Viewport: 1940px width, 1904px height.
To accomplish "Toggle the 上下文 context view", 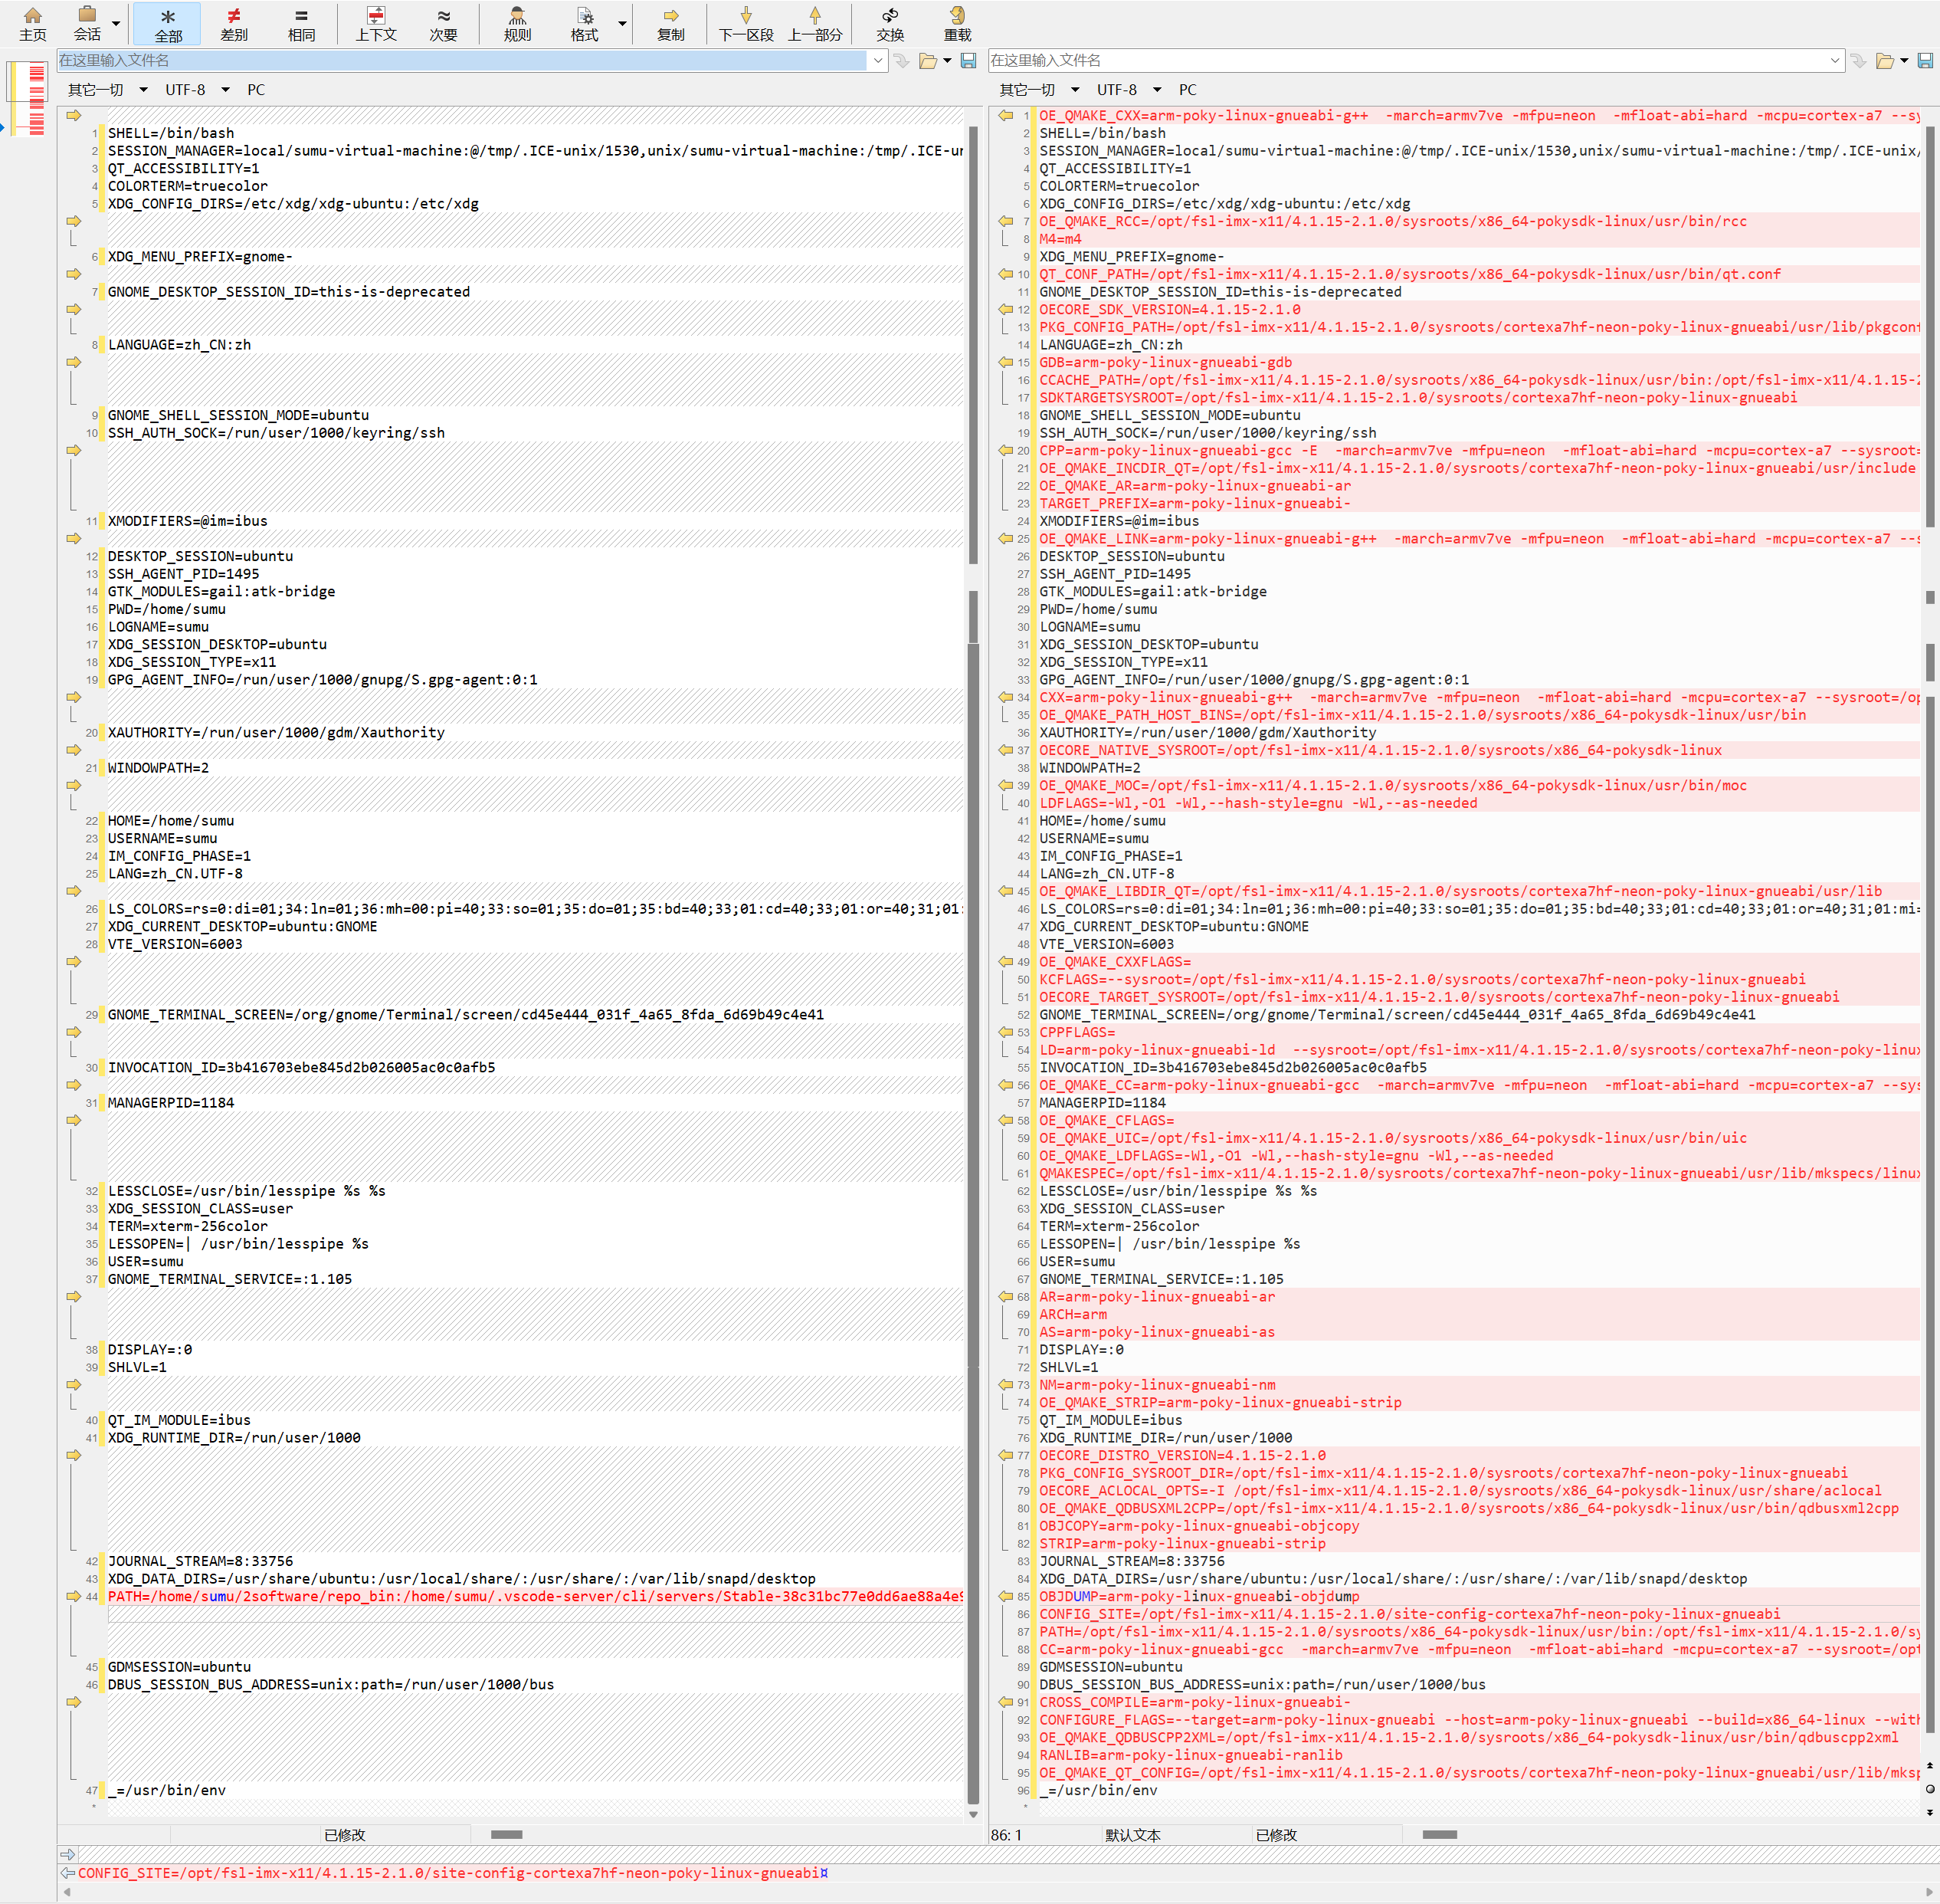I will 375,24.
